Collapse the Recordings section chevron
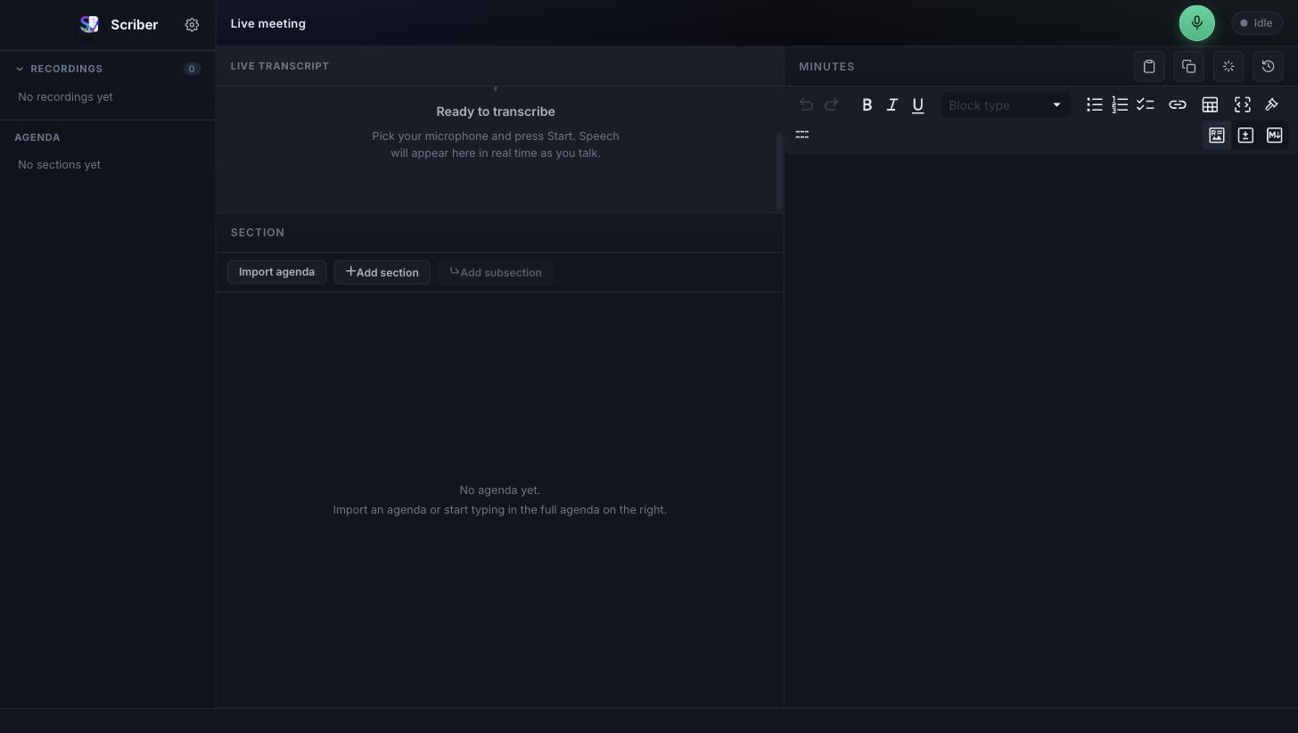Screen dimensions: 1298x733 tap(20, 69)
